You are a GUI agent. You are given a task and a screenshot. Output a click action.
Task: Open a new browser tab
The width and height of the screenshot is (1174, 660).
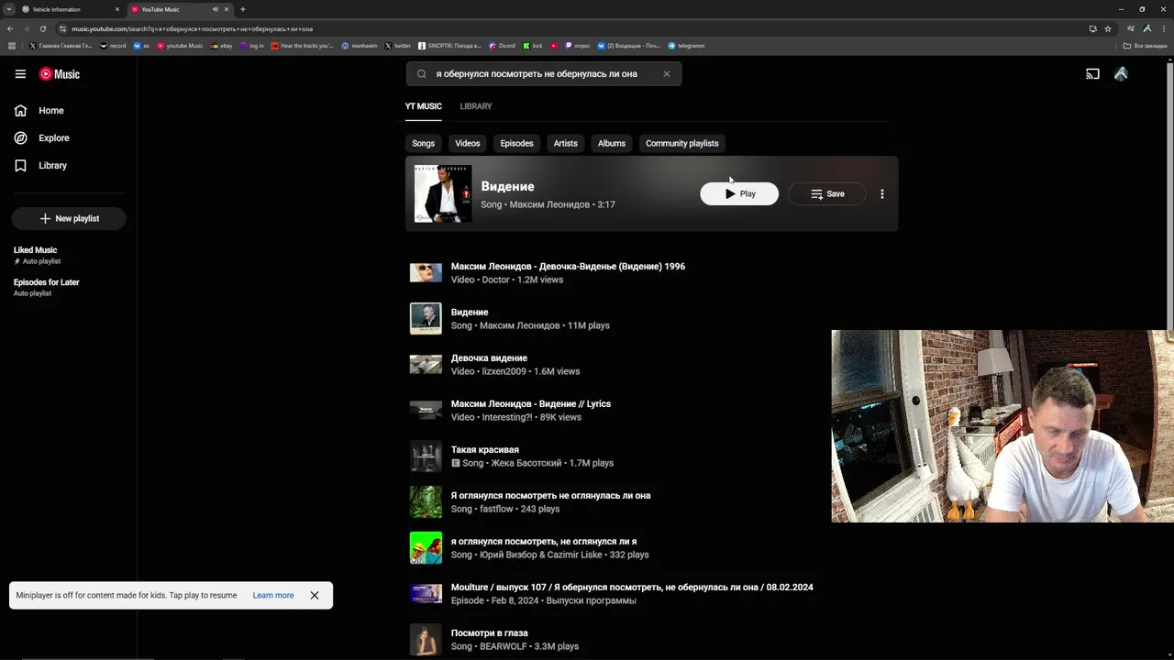point(243,9)
